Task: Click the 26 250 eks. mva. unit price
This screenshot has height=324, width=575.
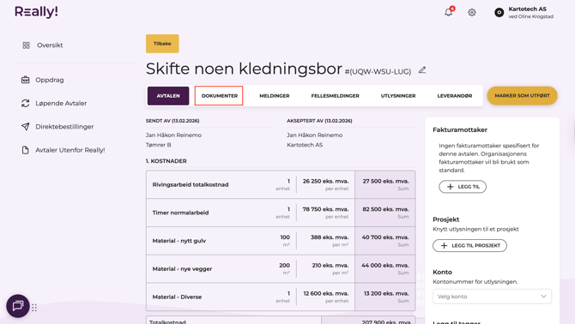Action: click(x=325, y=181)
